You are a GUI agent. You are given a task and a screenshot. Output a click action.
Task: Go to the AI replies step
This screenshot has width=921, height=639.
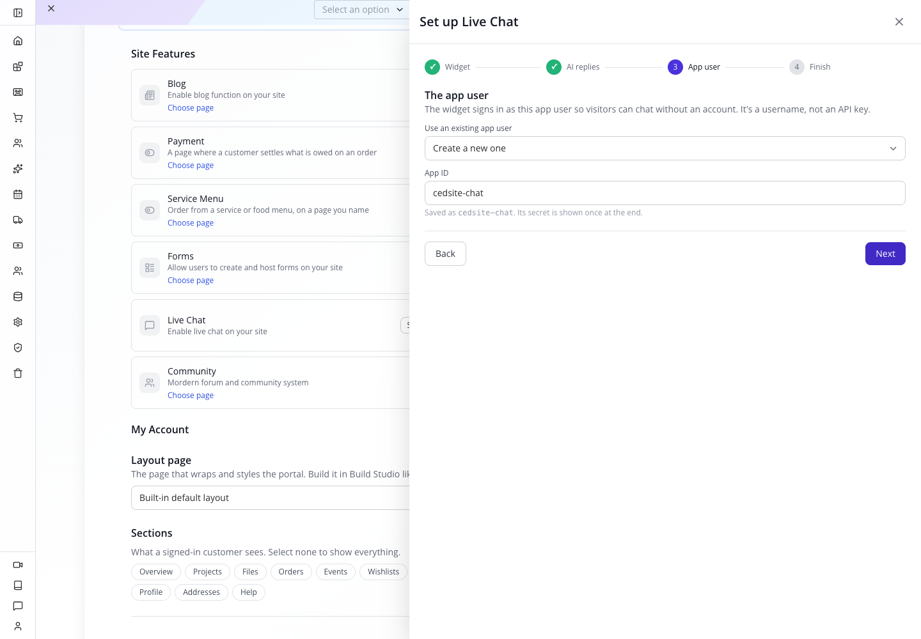point(573,67)
